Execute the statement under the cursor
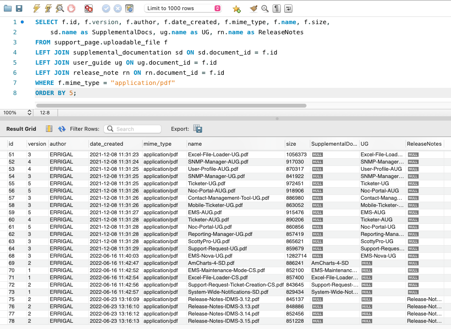This screenshot has width=451, height=329. pos(48,9)
